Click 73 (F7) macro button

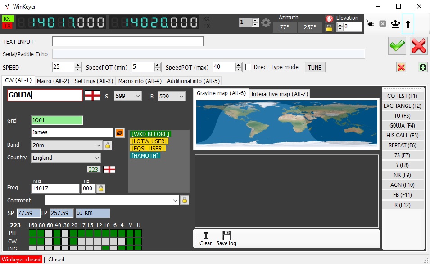pyautogui.click(x=402, y=155)
